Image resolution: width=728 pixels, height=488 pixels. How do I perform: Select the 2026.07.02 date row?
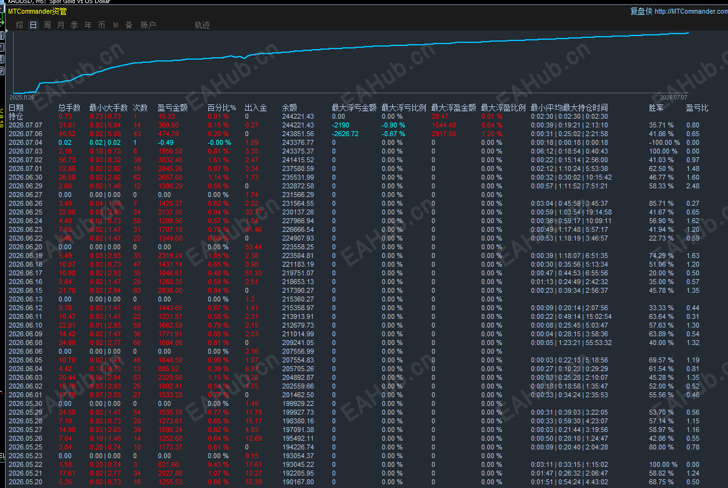pos(359,160)
